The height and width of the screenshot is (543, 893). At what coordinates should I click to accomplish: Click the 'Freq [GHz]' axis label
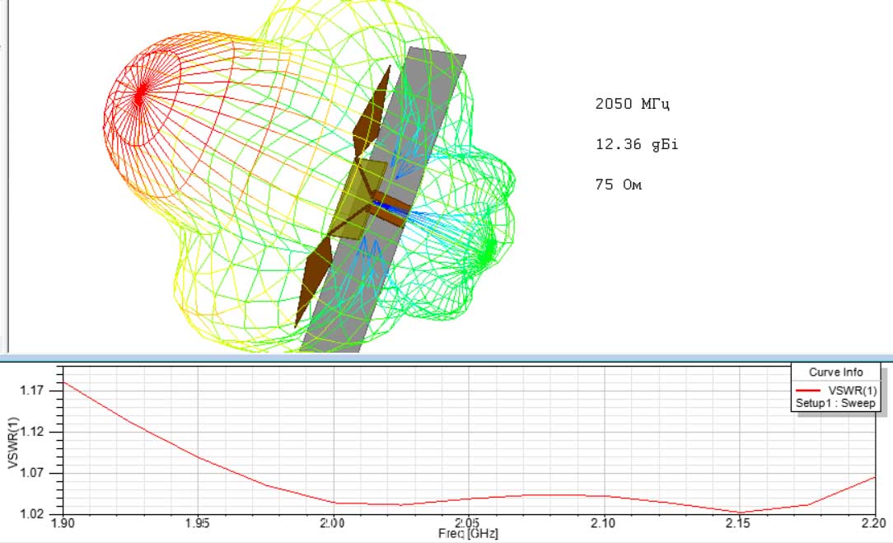point(468,534)
